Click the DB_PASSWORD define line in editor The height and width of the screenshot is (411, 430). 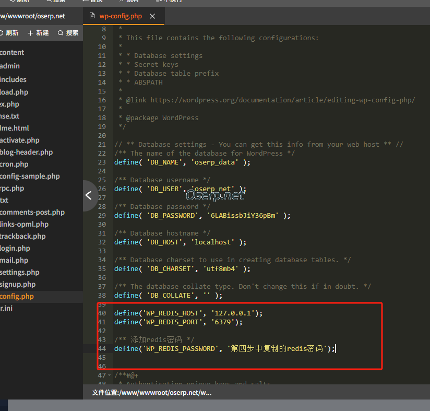(202, 215)
